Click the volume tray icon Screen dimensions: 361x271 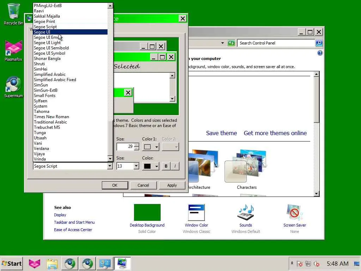[317, 263]
